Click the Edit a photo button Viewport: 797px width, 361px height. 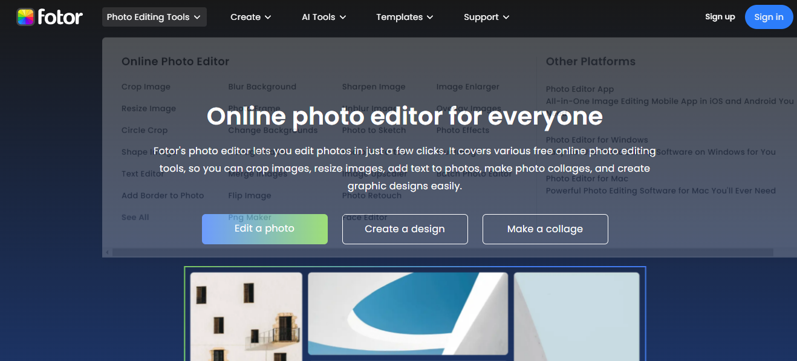click(x=264, y=229)
